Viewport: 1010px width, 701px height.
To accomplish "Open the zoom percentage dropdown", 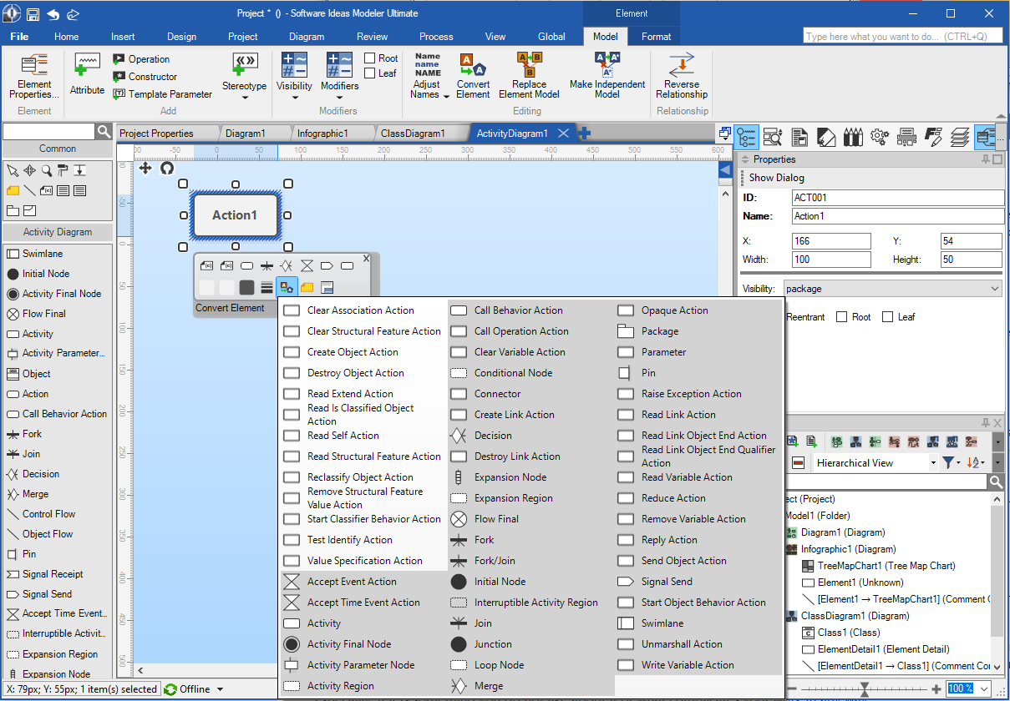I will (985, 689).
